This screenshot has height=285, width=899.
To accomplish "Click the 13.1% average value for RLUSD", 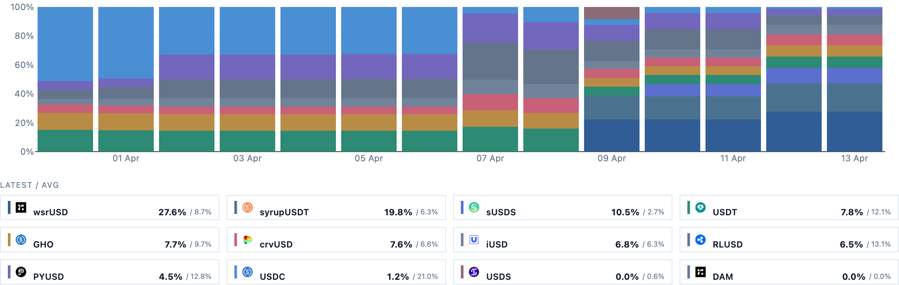I will 881,244.
